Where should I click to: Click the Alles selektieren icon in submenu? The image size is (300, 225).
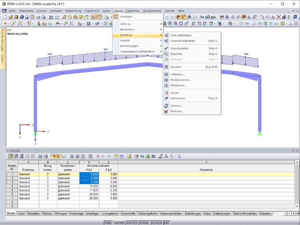tap(166, 35)
